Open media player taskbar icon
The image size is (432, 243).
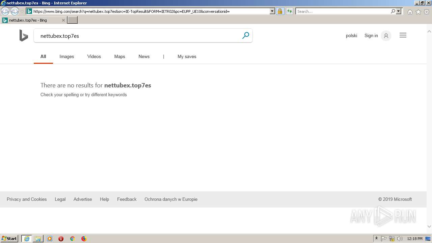[50, 239]
